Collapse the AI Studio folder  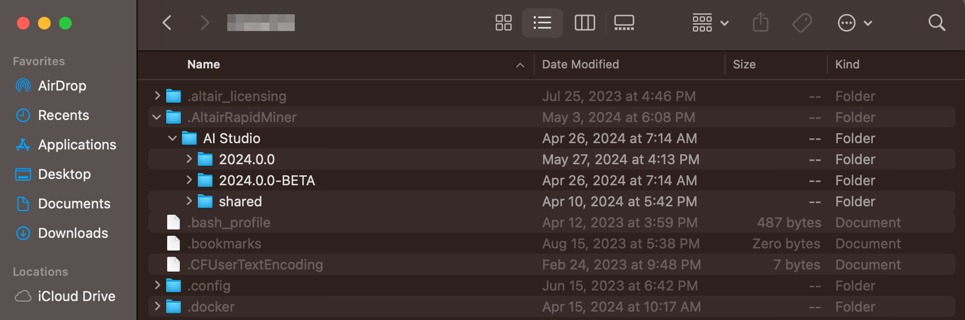[x=172, y=138]
